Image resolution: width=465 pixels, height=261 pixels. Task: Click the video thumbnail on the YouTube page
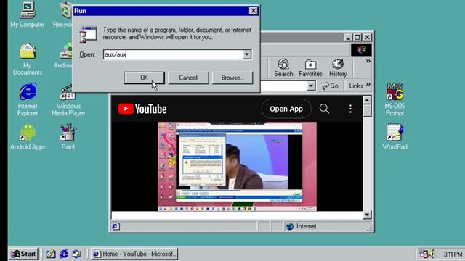pyautogui.click(x=238, y=166)
